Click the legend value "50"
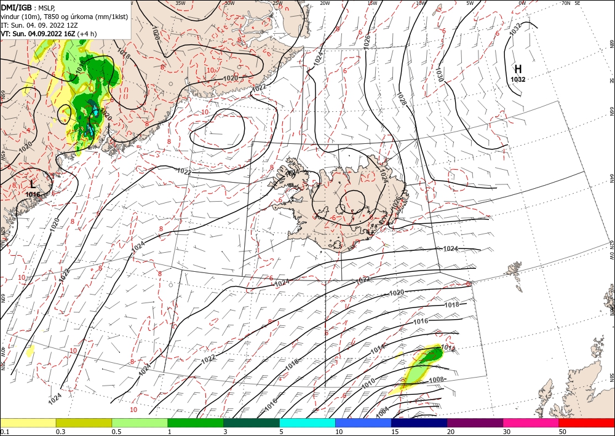 point(563,432)
